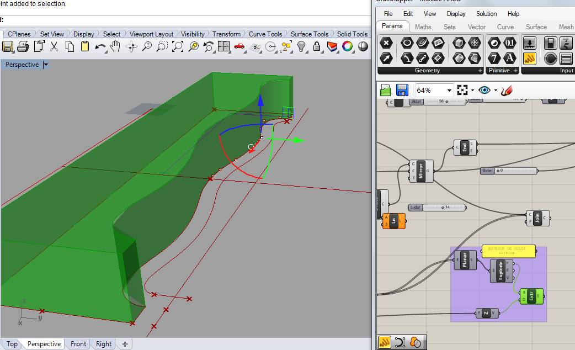This screenshot has height=350, width=575.
Task: Select the Brep box parameter icon
Action: pyautogui.click(x=459, y=43)
